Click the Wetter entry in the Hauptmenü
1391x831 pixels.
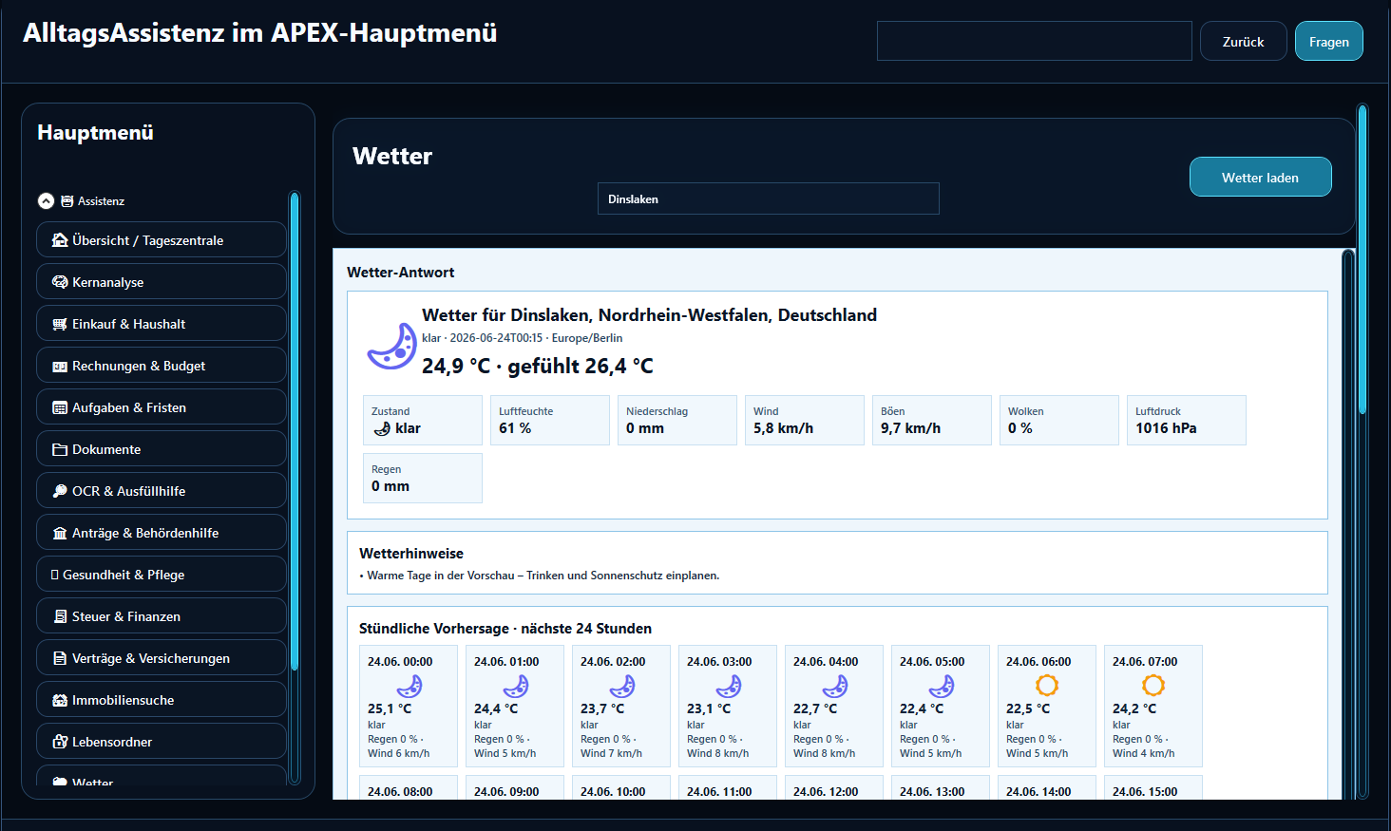coord(162,776)
